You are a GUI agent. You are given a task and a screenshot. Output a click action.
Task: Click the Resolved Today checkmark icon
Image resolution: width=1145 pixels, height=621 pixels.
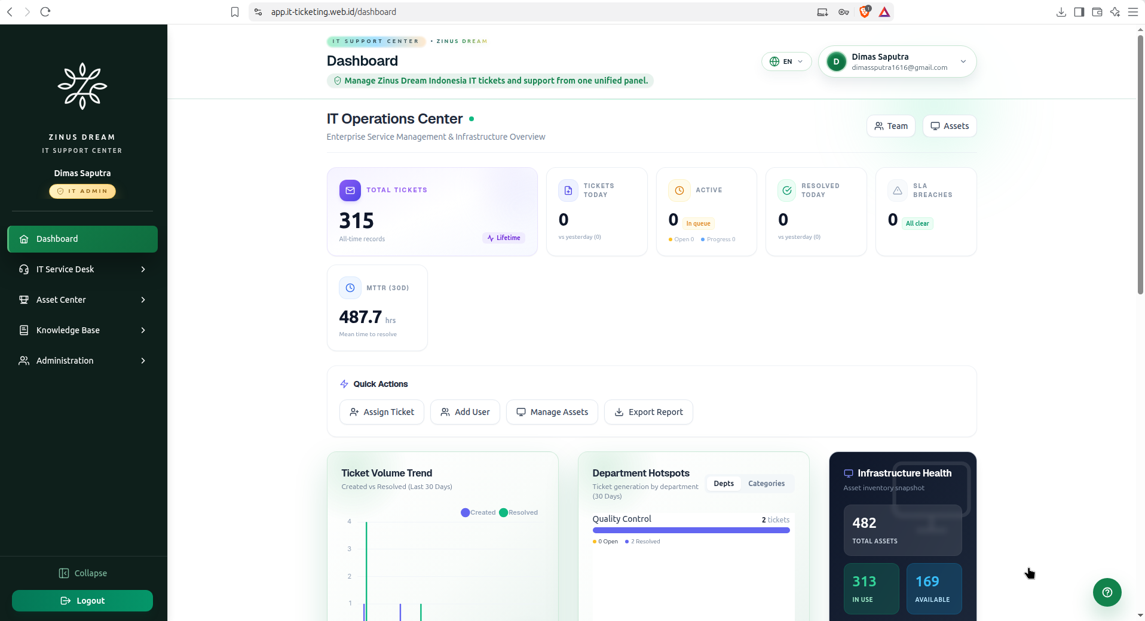(x=787, y=190)
